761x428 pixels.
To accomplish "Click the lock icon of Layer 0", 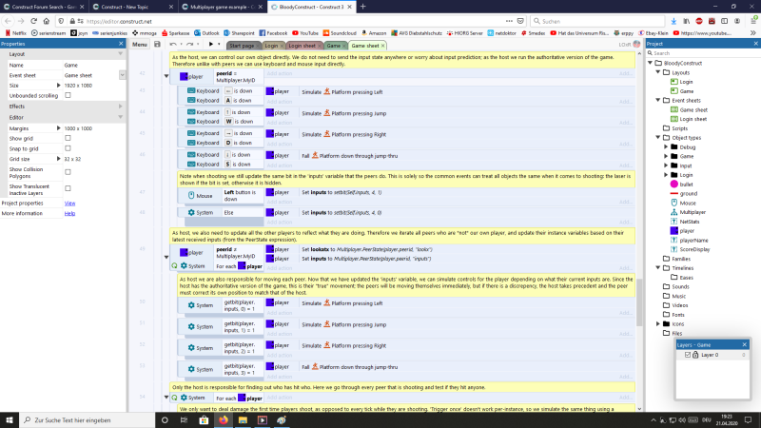I will [x=695, y=355].
